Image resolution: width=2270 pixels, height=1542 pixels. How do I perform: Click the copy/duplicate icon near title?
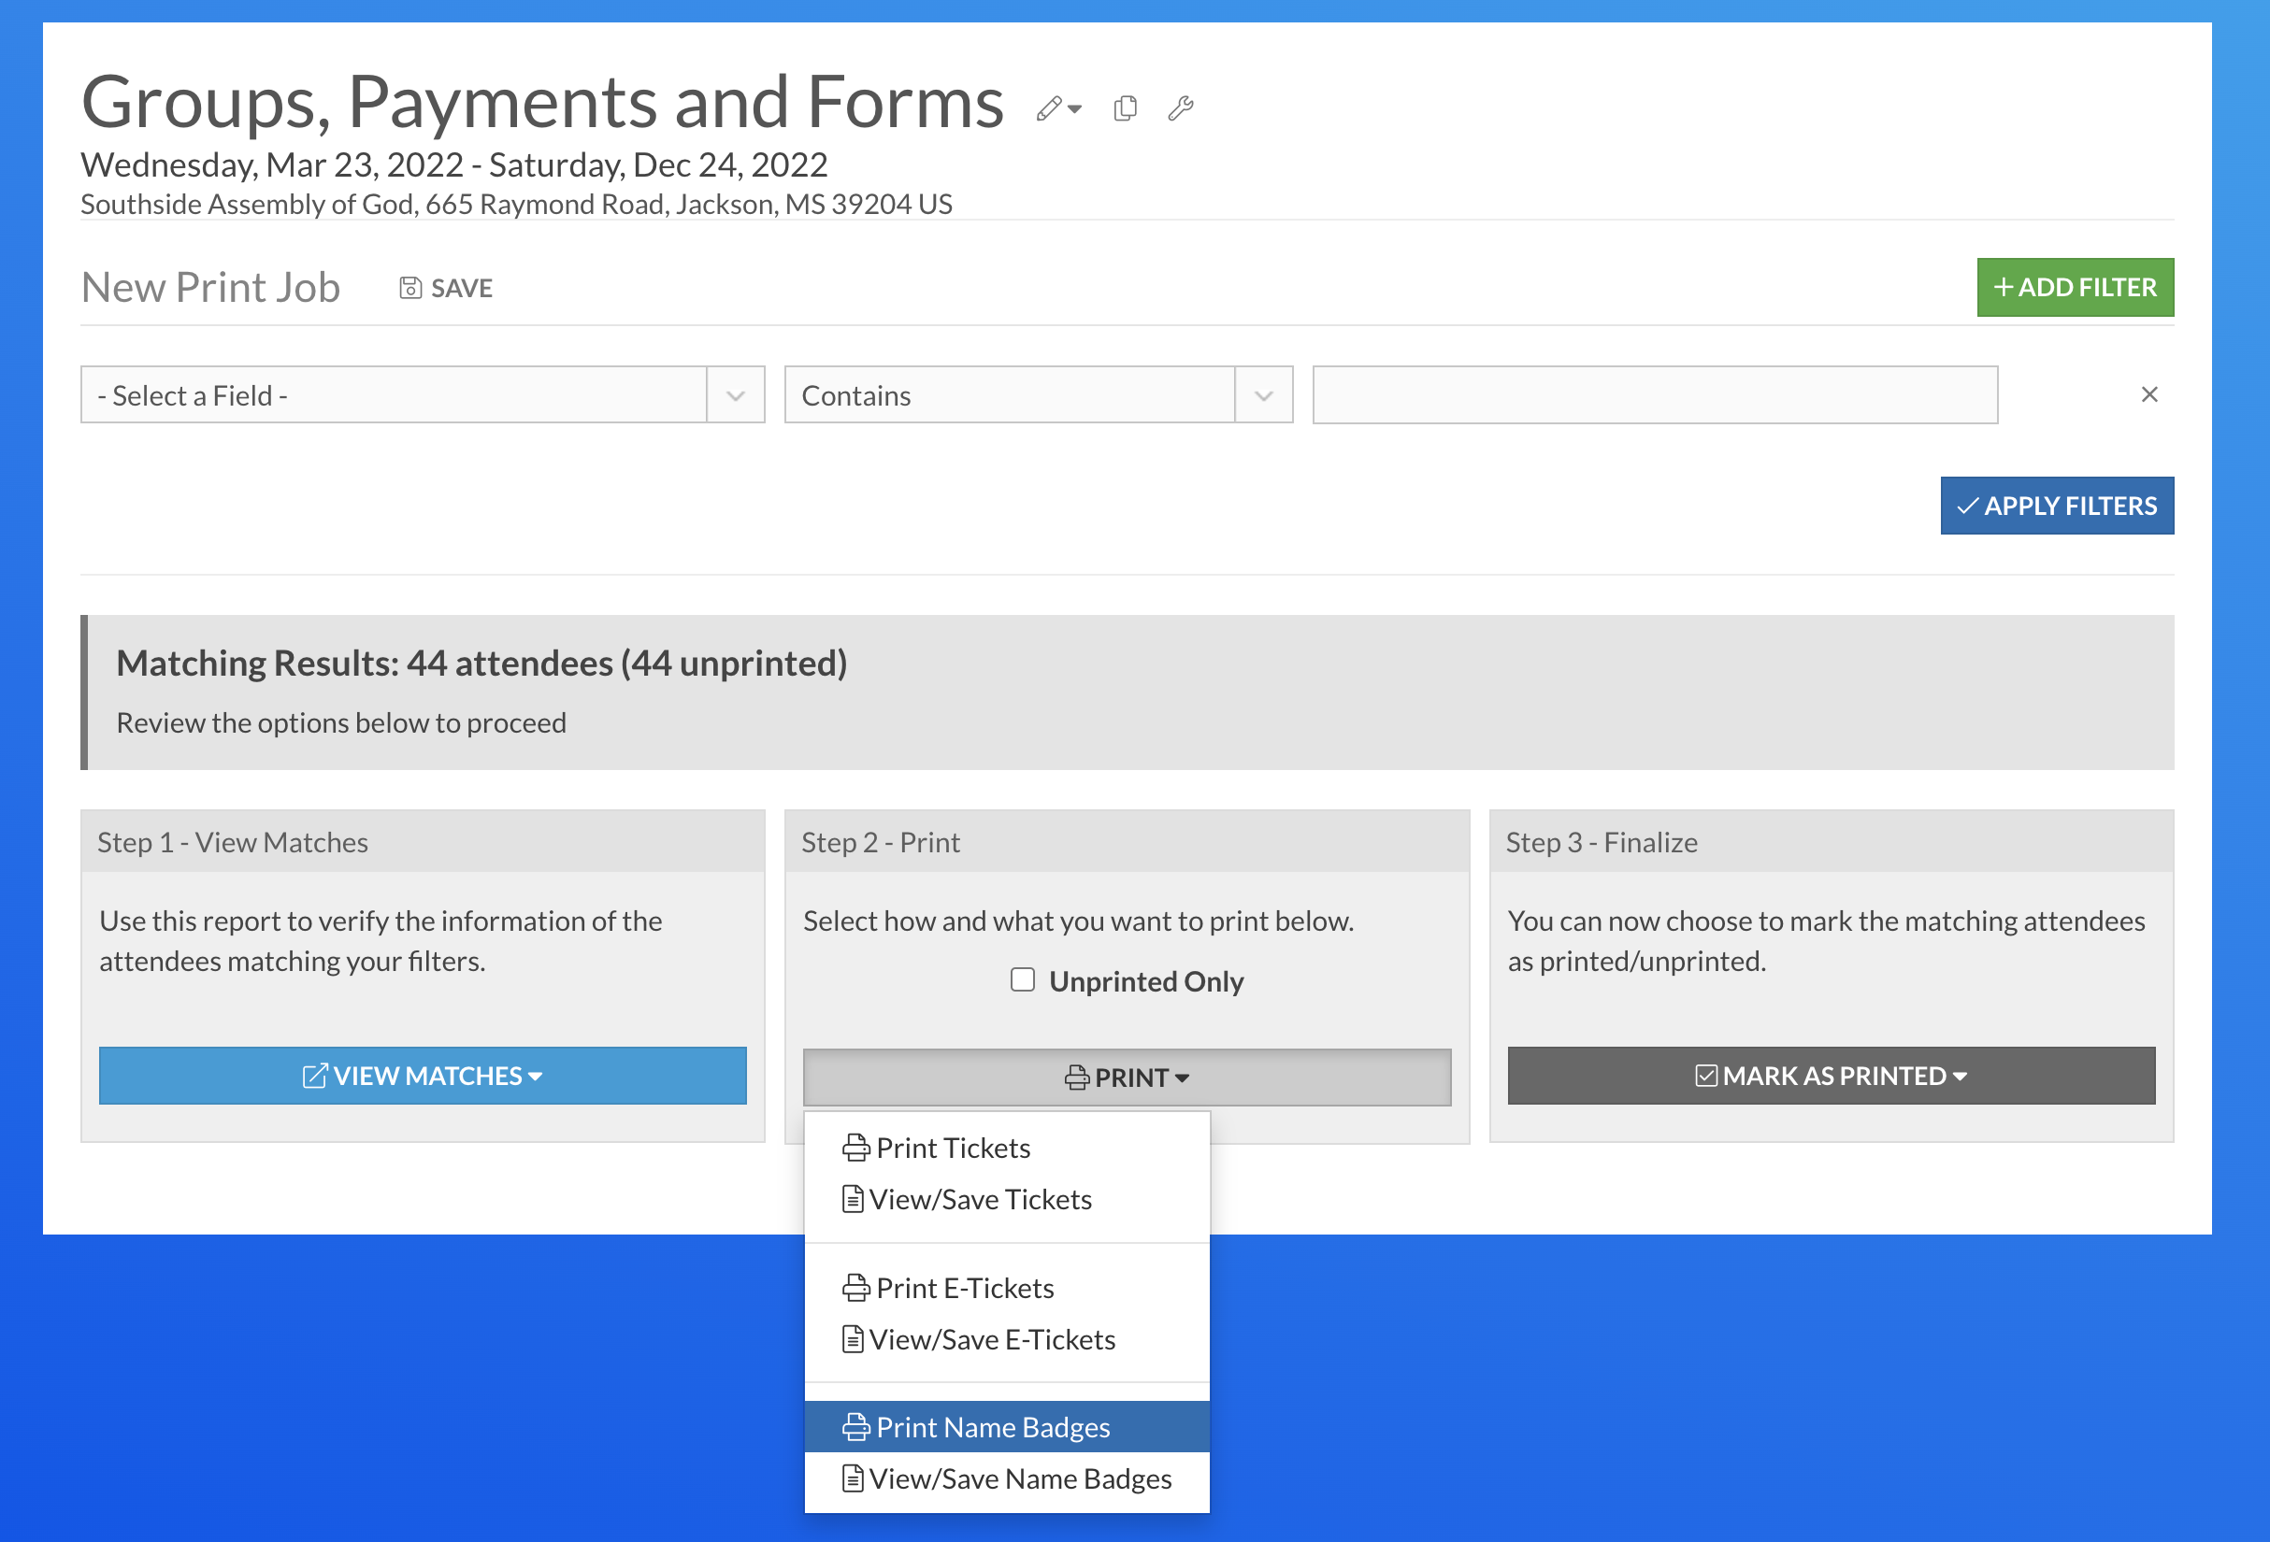1126,108
